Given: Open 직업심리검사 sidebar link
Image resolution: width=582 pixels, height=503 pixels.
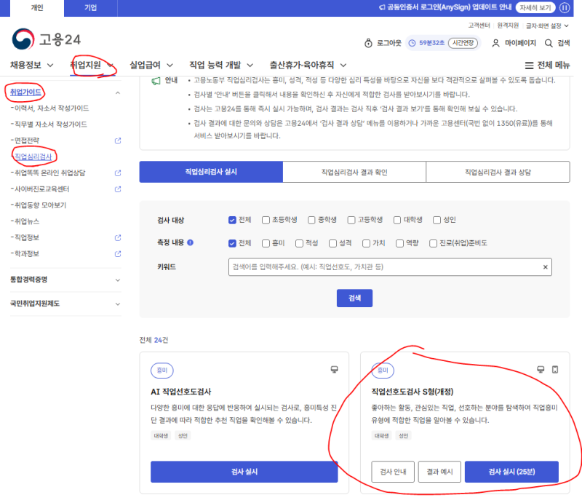Looking at the screenshot, I should (x=33, y=157).
